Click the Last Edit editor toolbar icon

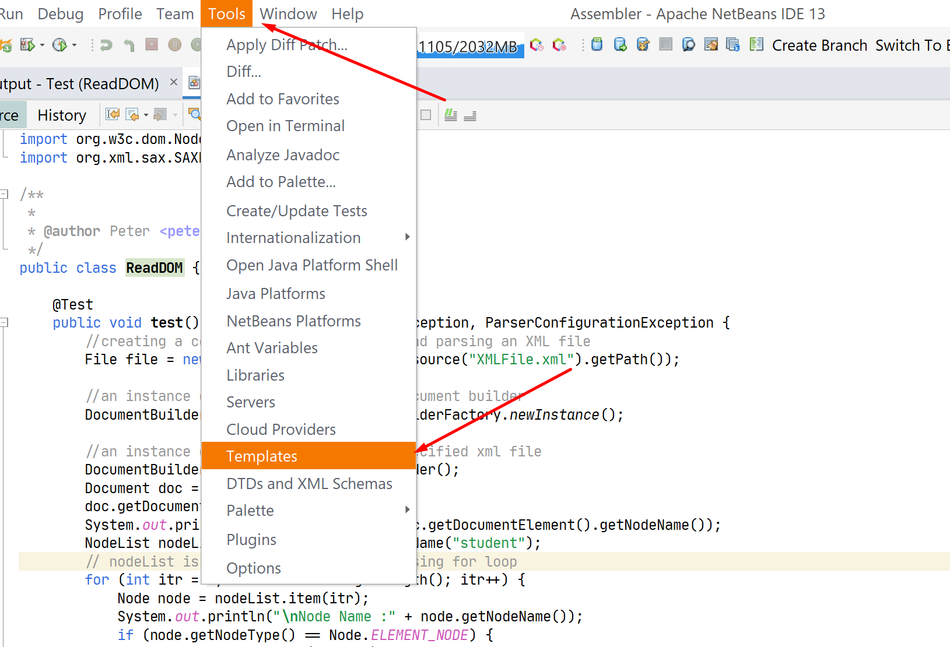click(x=113, y=115)
